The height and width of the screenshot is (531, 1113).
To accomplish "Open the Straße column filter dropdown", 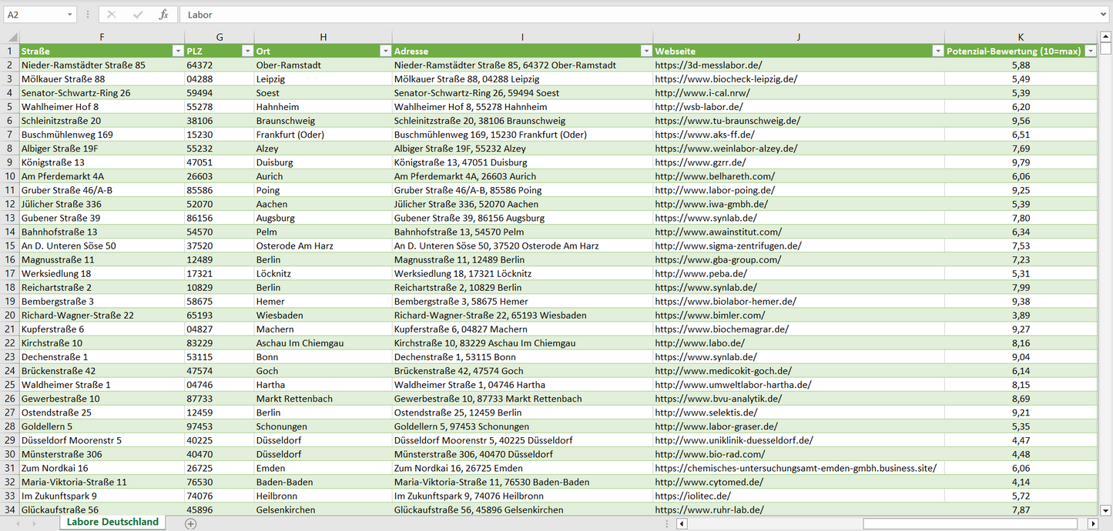I will [x=177, y=51].
